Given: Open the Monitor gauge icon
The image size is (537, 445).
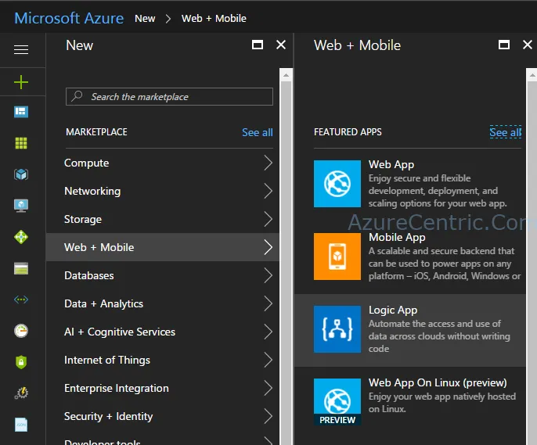Looking at the screenshot, I should [x=21, y=331].
